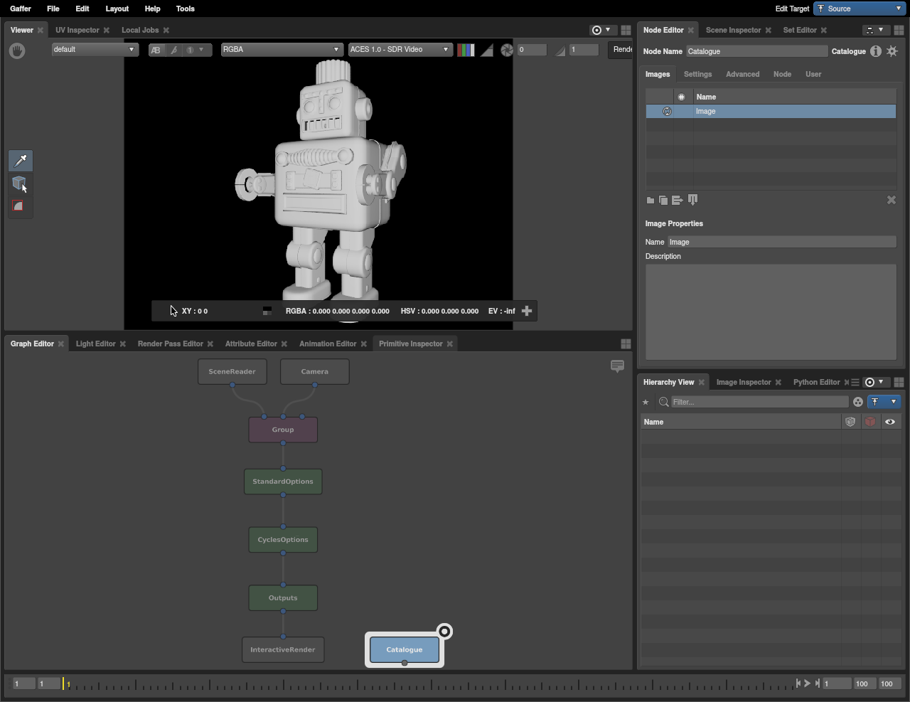
Task: Click the Filter search field in Hierarchy View
Action: (x=759, y=402)
